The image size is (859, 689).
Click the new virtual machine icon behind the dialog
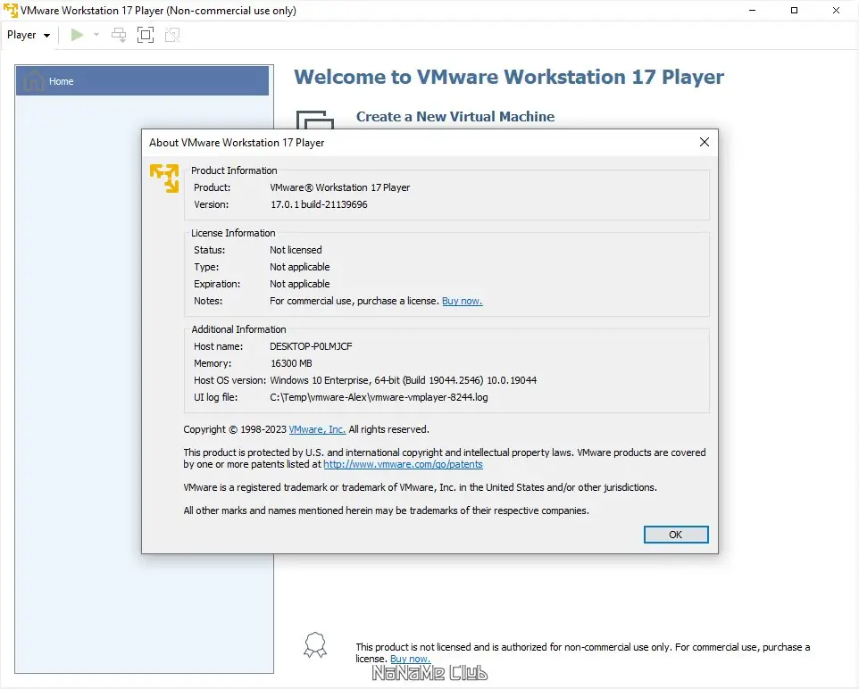point(315,119)
